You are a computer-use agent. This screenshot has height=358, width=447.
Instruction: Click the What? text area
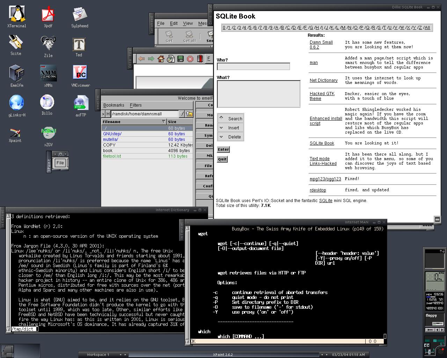coord(259,94)
